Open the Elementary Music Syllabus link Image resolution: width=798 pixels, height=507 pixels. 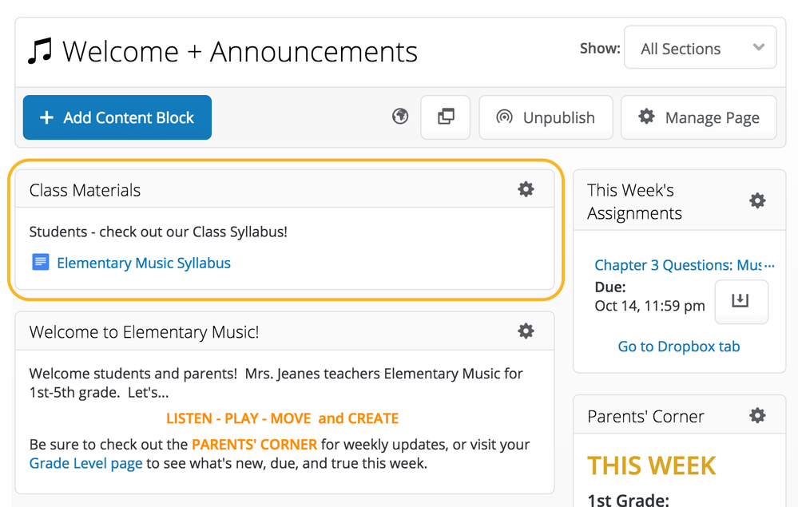click(x=144, y=263)
